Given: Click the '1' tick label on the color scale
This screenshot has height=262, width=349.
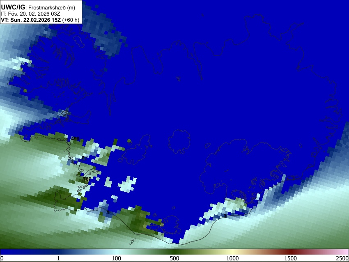Looking at the screenshot, I should pos(58,258).
